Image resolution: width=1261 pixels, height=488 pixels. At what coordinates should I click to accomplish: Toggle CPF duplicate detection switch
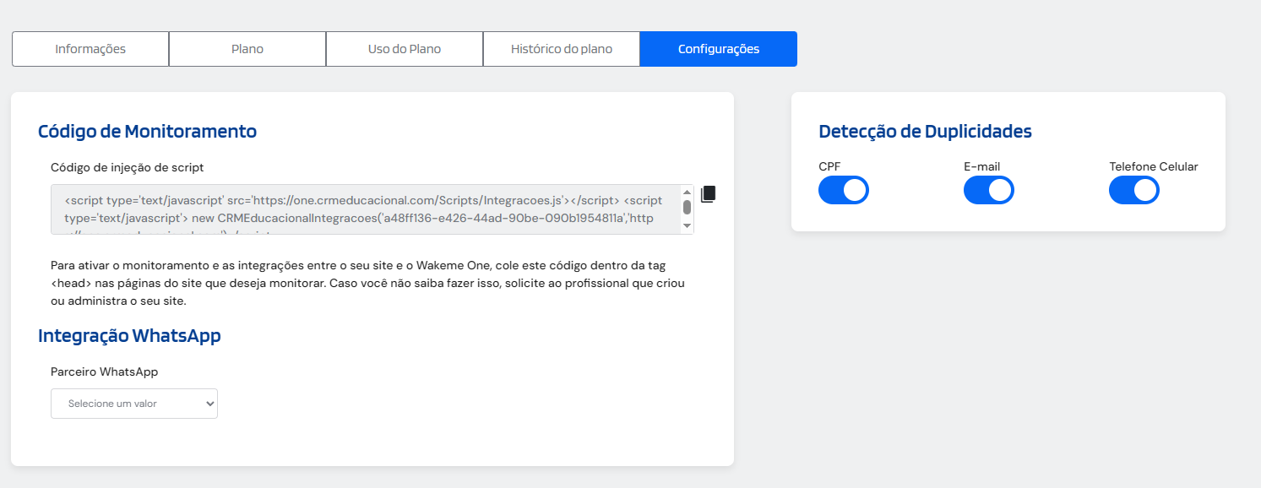click(x=844, y=191)
